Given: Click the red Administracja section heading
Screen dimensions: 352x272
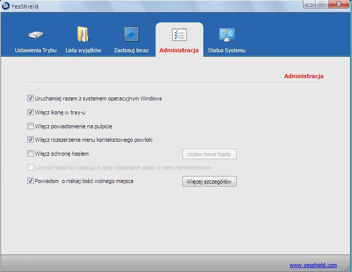Looking at the screenshot, I should [x=304, y=76].
